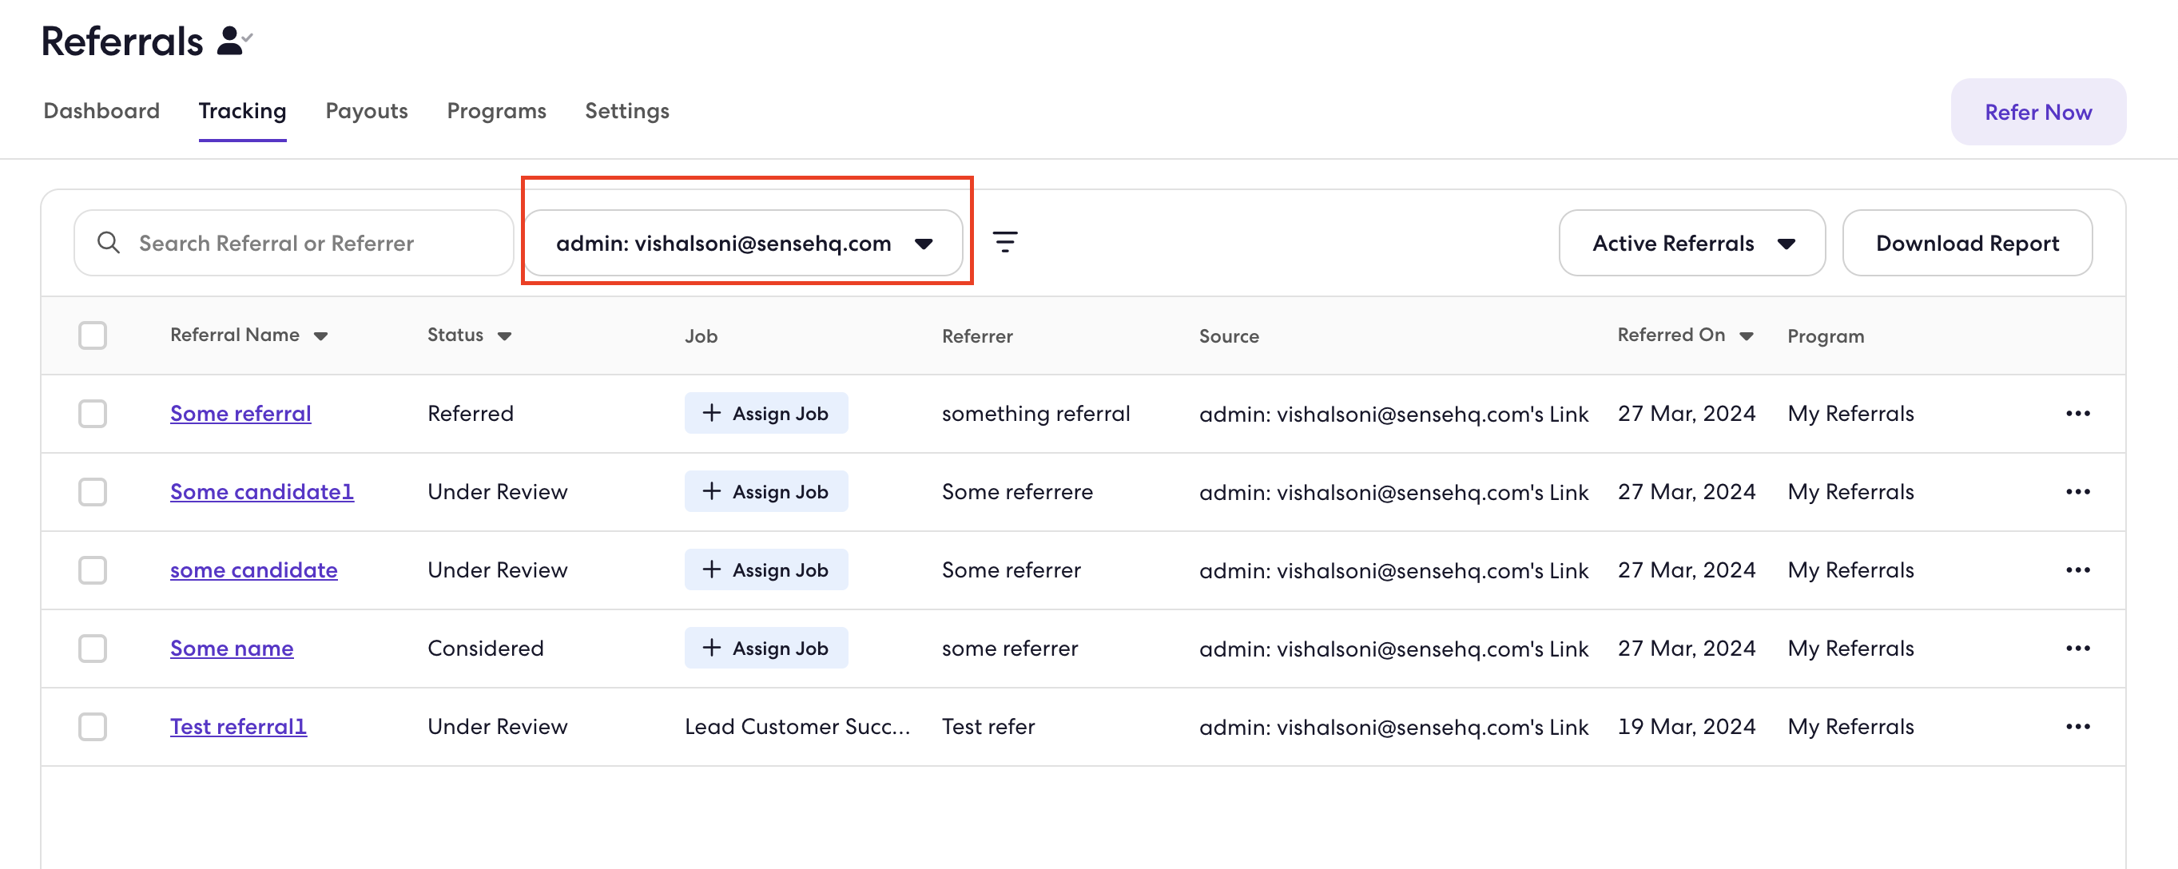Click the Program column header
Screen dimensions: 2178x869
pyautogui.click(x=1826, y=336)
